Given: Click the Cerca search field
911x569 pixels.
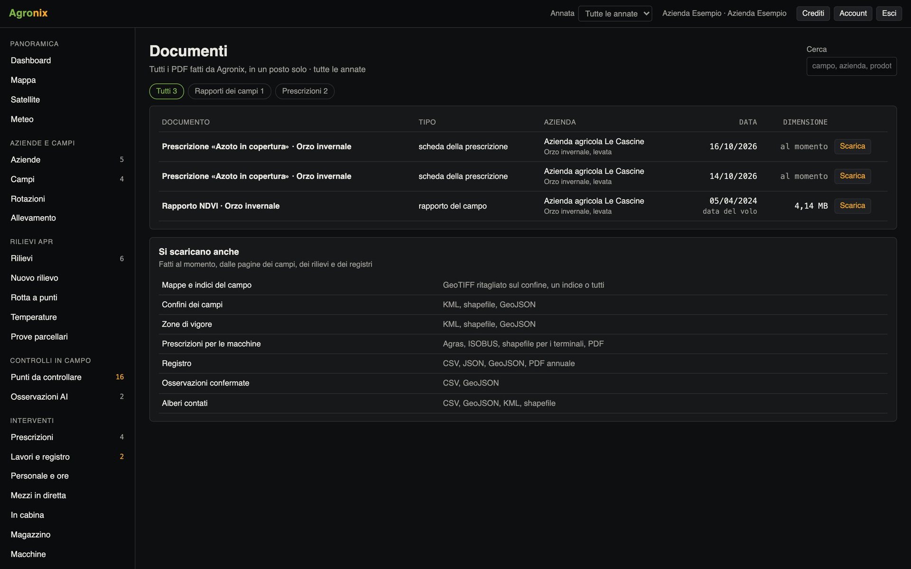Looking at the screenshot, I should pyautogui.click(x=851, y=66).
